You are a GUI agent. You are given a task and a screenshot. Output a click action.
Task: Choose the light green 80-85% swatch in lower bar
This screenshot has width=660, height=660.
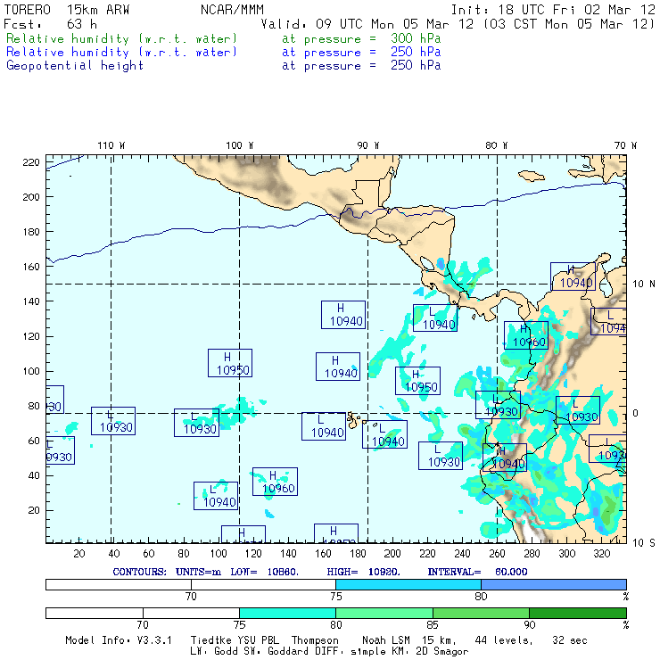[384, 613]
